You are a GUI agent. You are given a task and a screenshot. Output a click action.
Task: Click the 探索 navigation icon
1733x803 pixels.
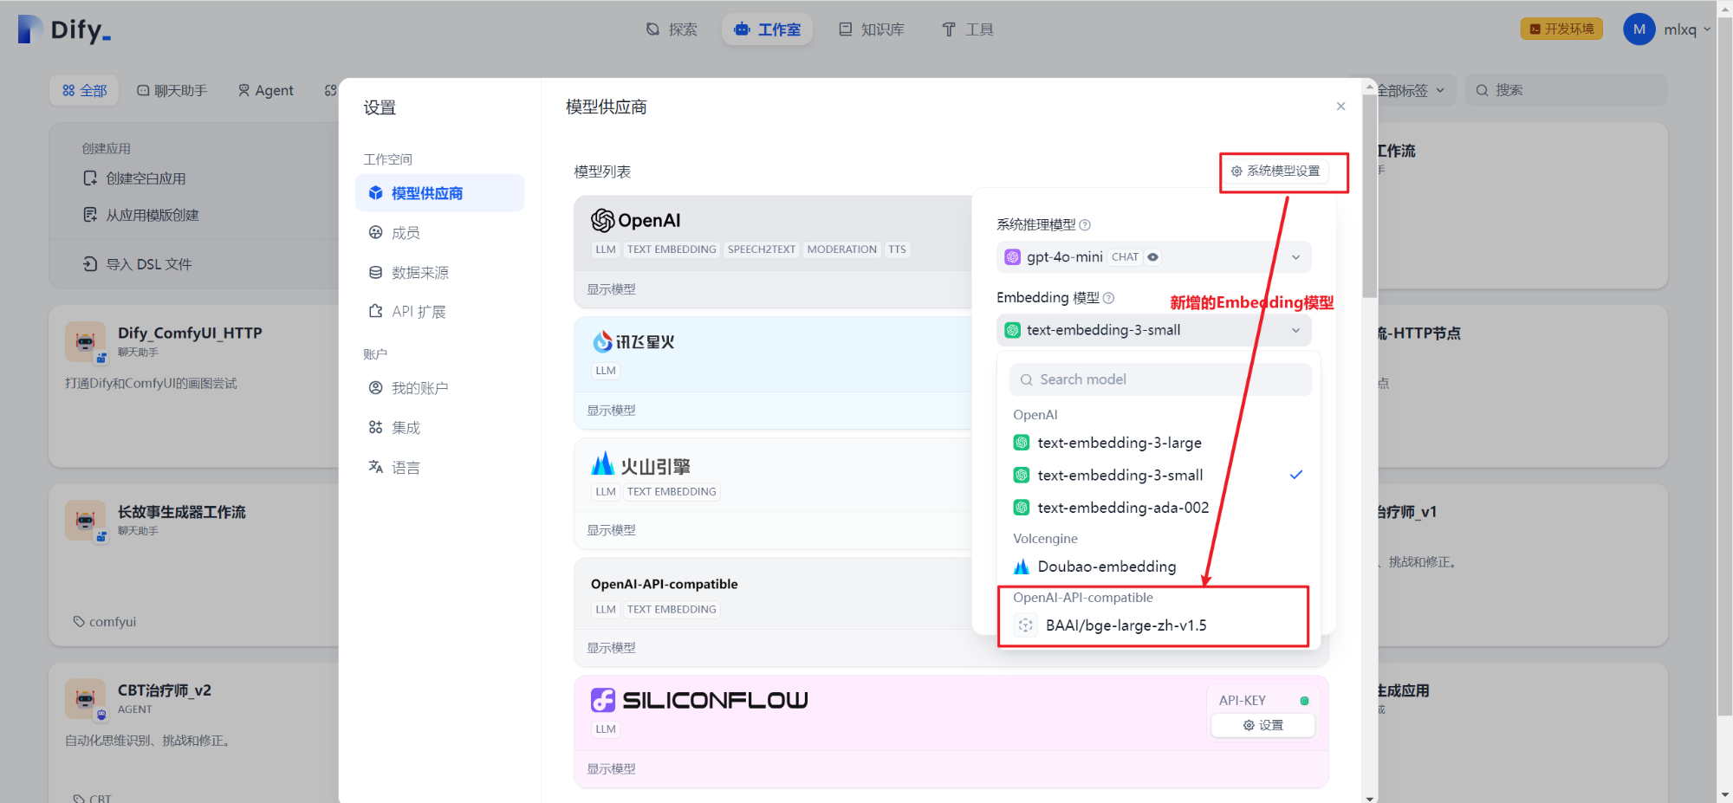tap(672, 29)
